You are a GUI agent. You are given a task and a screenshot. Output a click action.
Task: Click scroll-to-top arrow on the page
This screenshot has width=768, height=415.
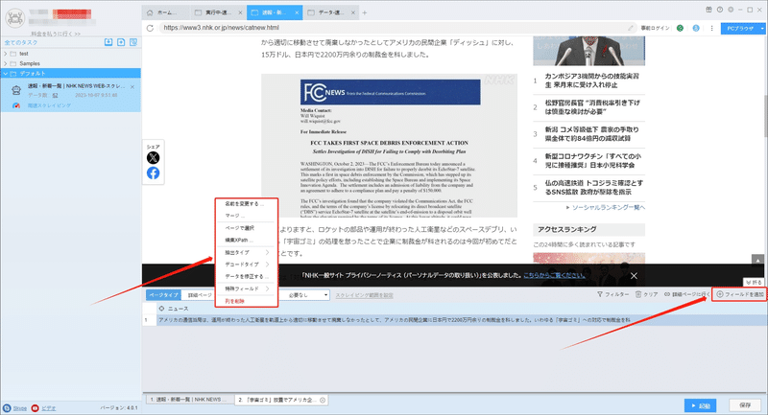point(757,260)
